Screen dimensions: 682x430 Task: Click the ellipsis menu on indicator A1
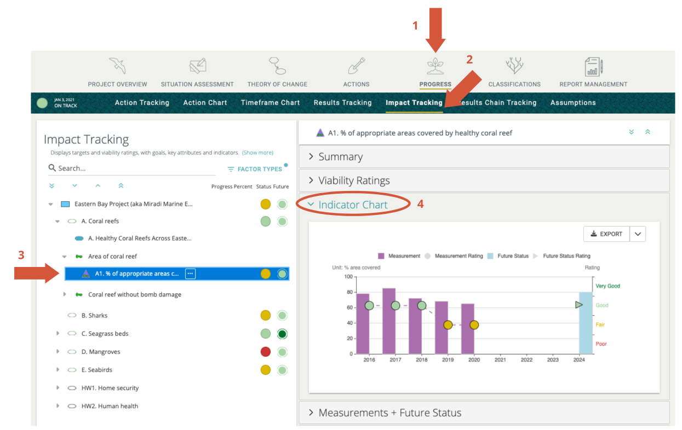tap(190, 274)
